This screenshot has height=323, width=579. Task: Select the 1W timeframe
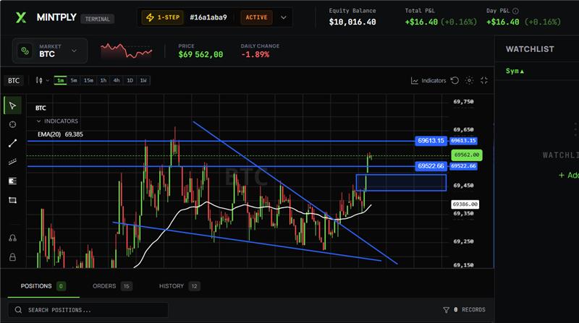(x=143, y=80)
